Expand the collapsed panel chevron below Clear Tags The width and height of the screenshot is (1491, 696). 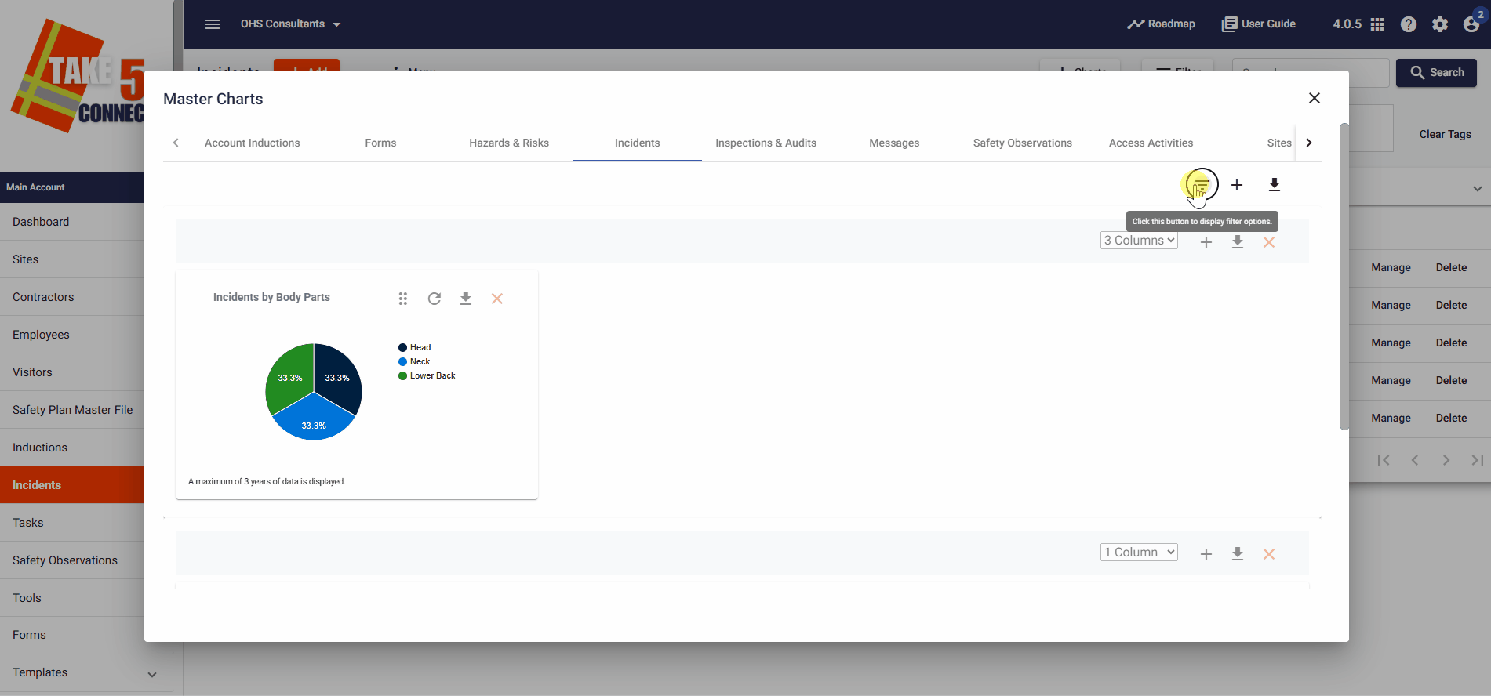[1478, 189]
